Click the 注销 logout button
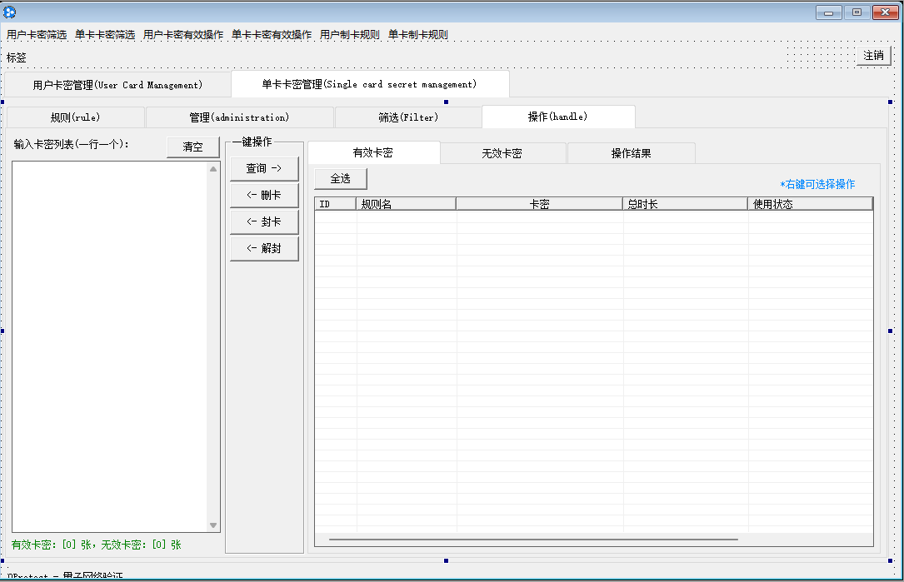 873,56
